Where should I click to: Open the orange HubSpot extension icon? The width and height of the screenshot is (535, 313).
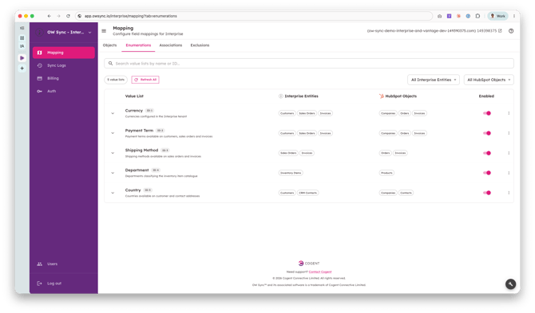[458, 16]
